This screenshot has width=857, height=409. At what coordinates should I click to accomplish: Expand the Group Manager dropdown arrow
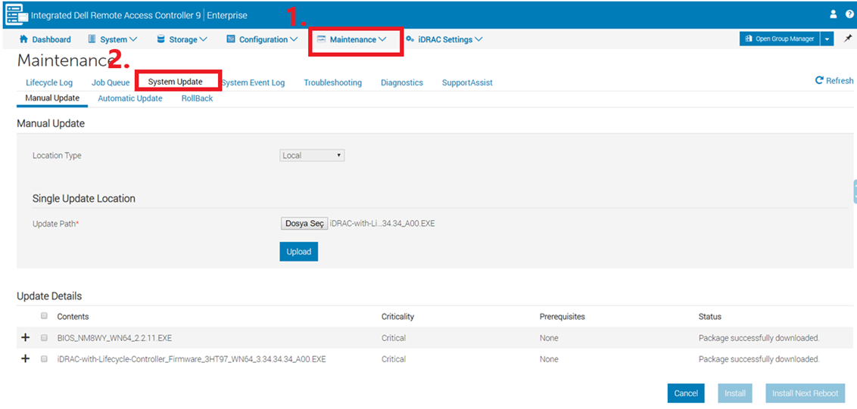[x=827, y=39]
